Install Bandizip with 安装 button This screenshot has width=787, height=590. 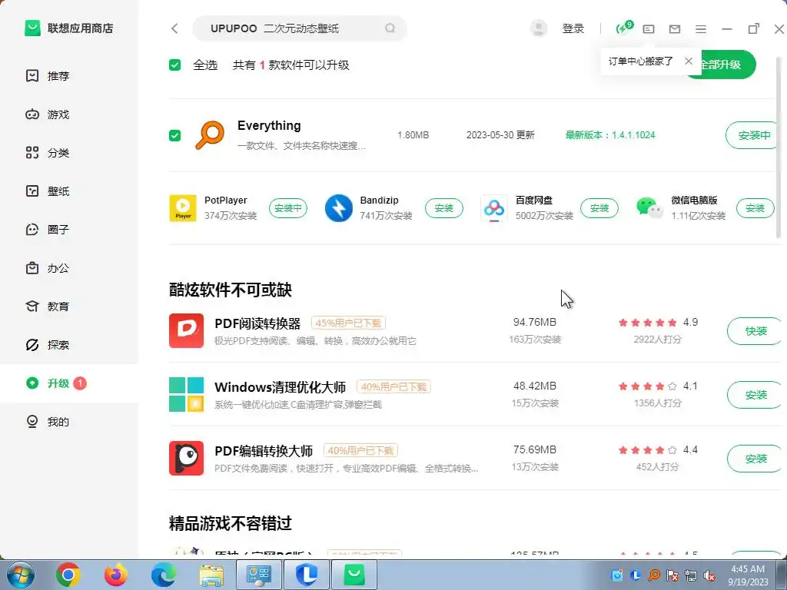coord(443,208)
